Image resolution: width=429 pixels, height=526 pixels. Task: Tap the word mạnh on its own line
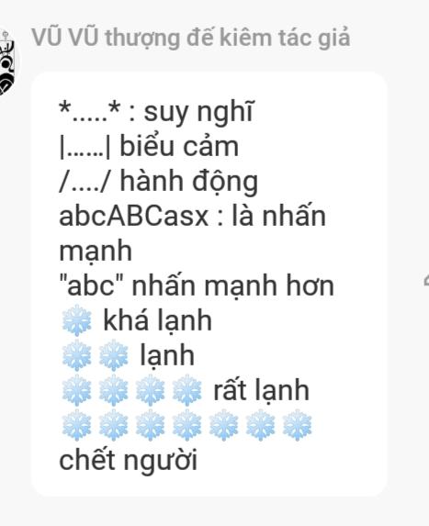coord(96,252)
